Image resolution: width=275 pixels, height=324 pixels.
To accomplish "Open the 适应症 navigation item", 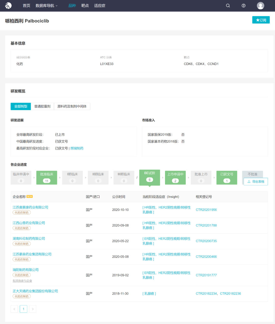I will [100, 6].
